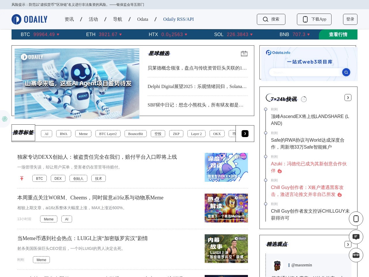Open the Chill Guy X账户遭遇黑客 news
The width and height of the screenshot is (369, 277).
307,191
